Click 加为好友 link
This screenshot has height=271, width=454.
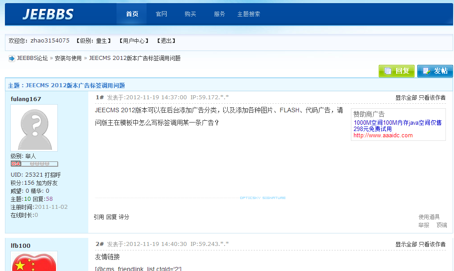(47, 183)
